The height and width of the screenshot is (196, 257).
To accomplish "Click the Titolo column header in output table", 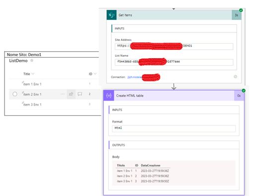I will pyautogui.click(x=121, y=165).
